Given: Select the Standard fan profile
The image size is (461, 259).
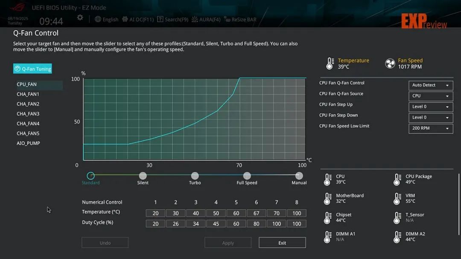Looking at the screenshot, I should pos(90,176).
